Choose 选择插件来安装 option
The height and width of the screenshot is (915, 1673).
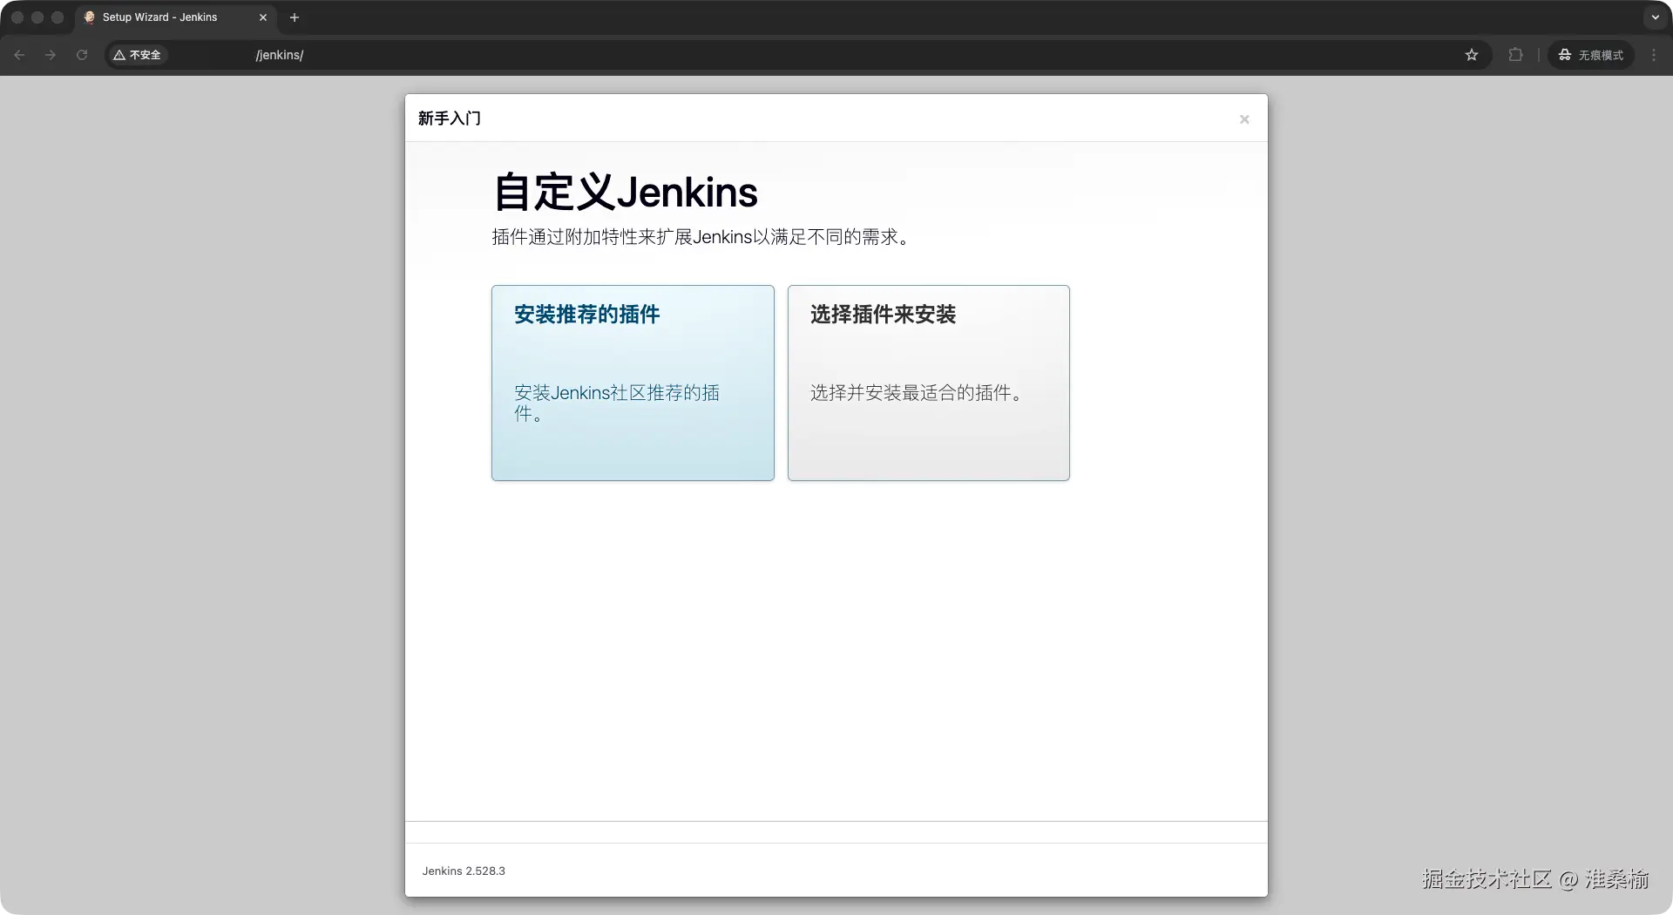point(929,383)
